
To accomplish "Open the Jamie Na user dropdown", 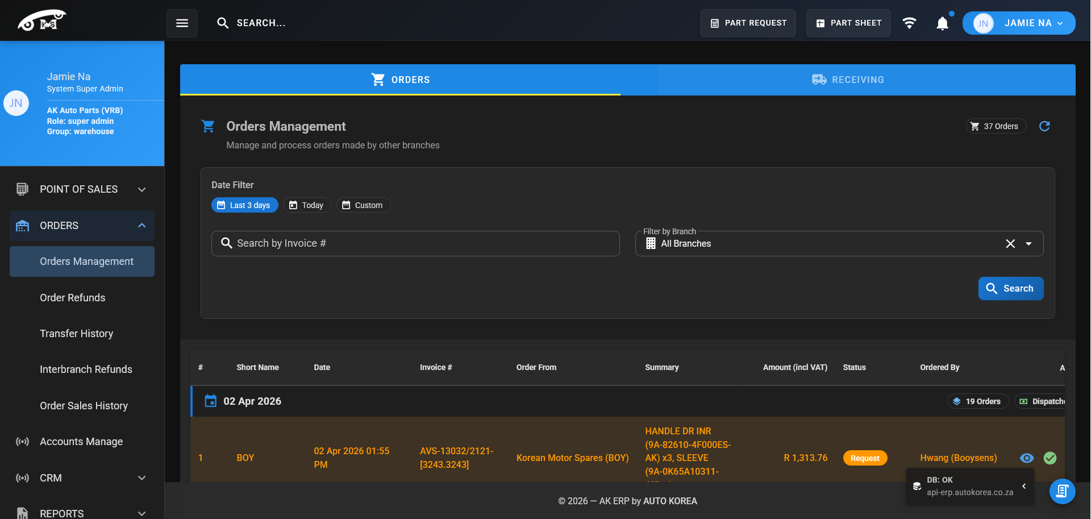I will click(x=1018, y=23).
